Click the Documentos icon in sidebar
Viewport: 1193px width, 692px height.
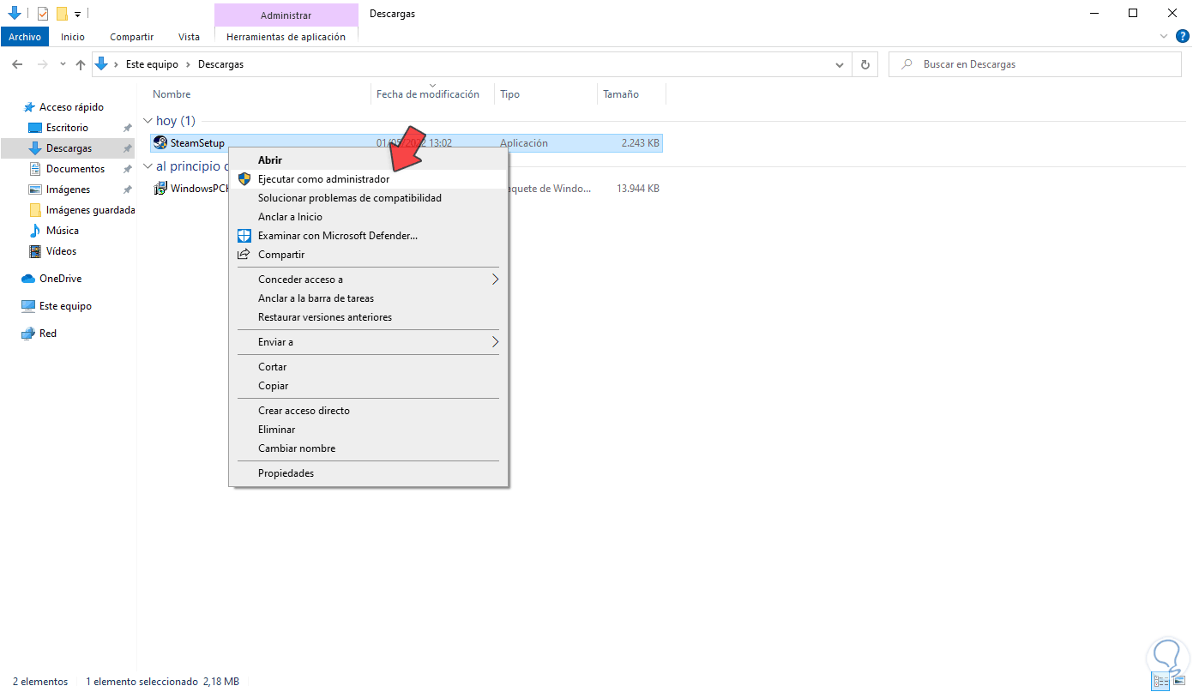click(35, 169)
